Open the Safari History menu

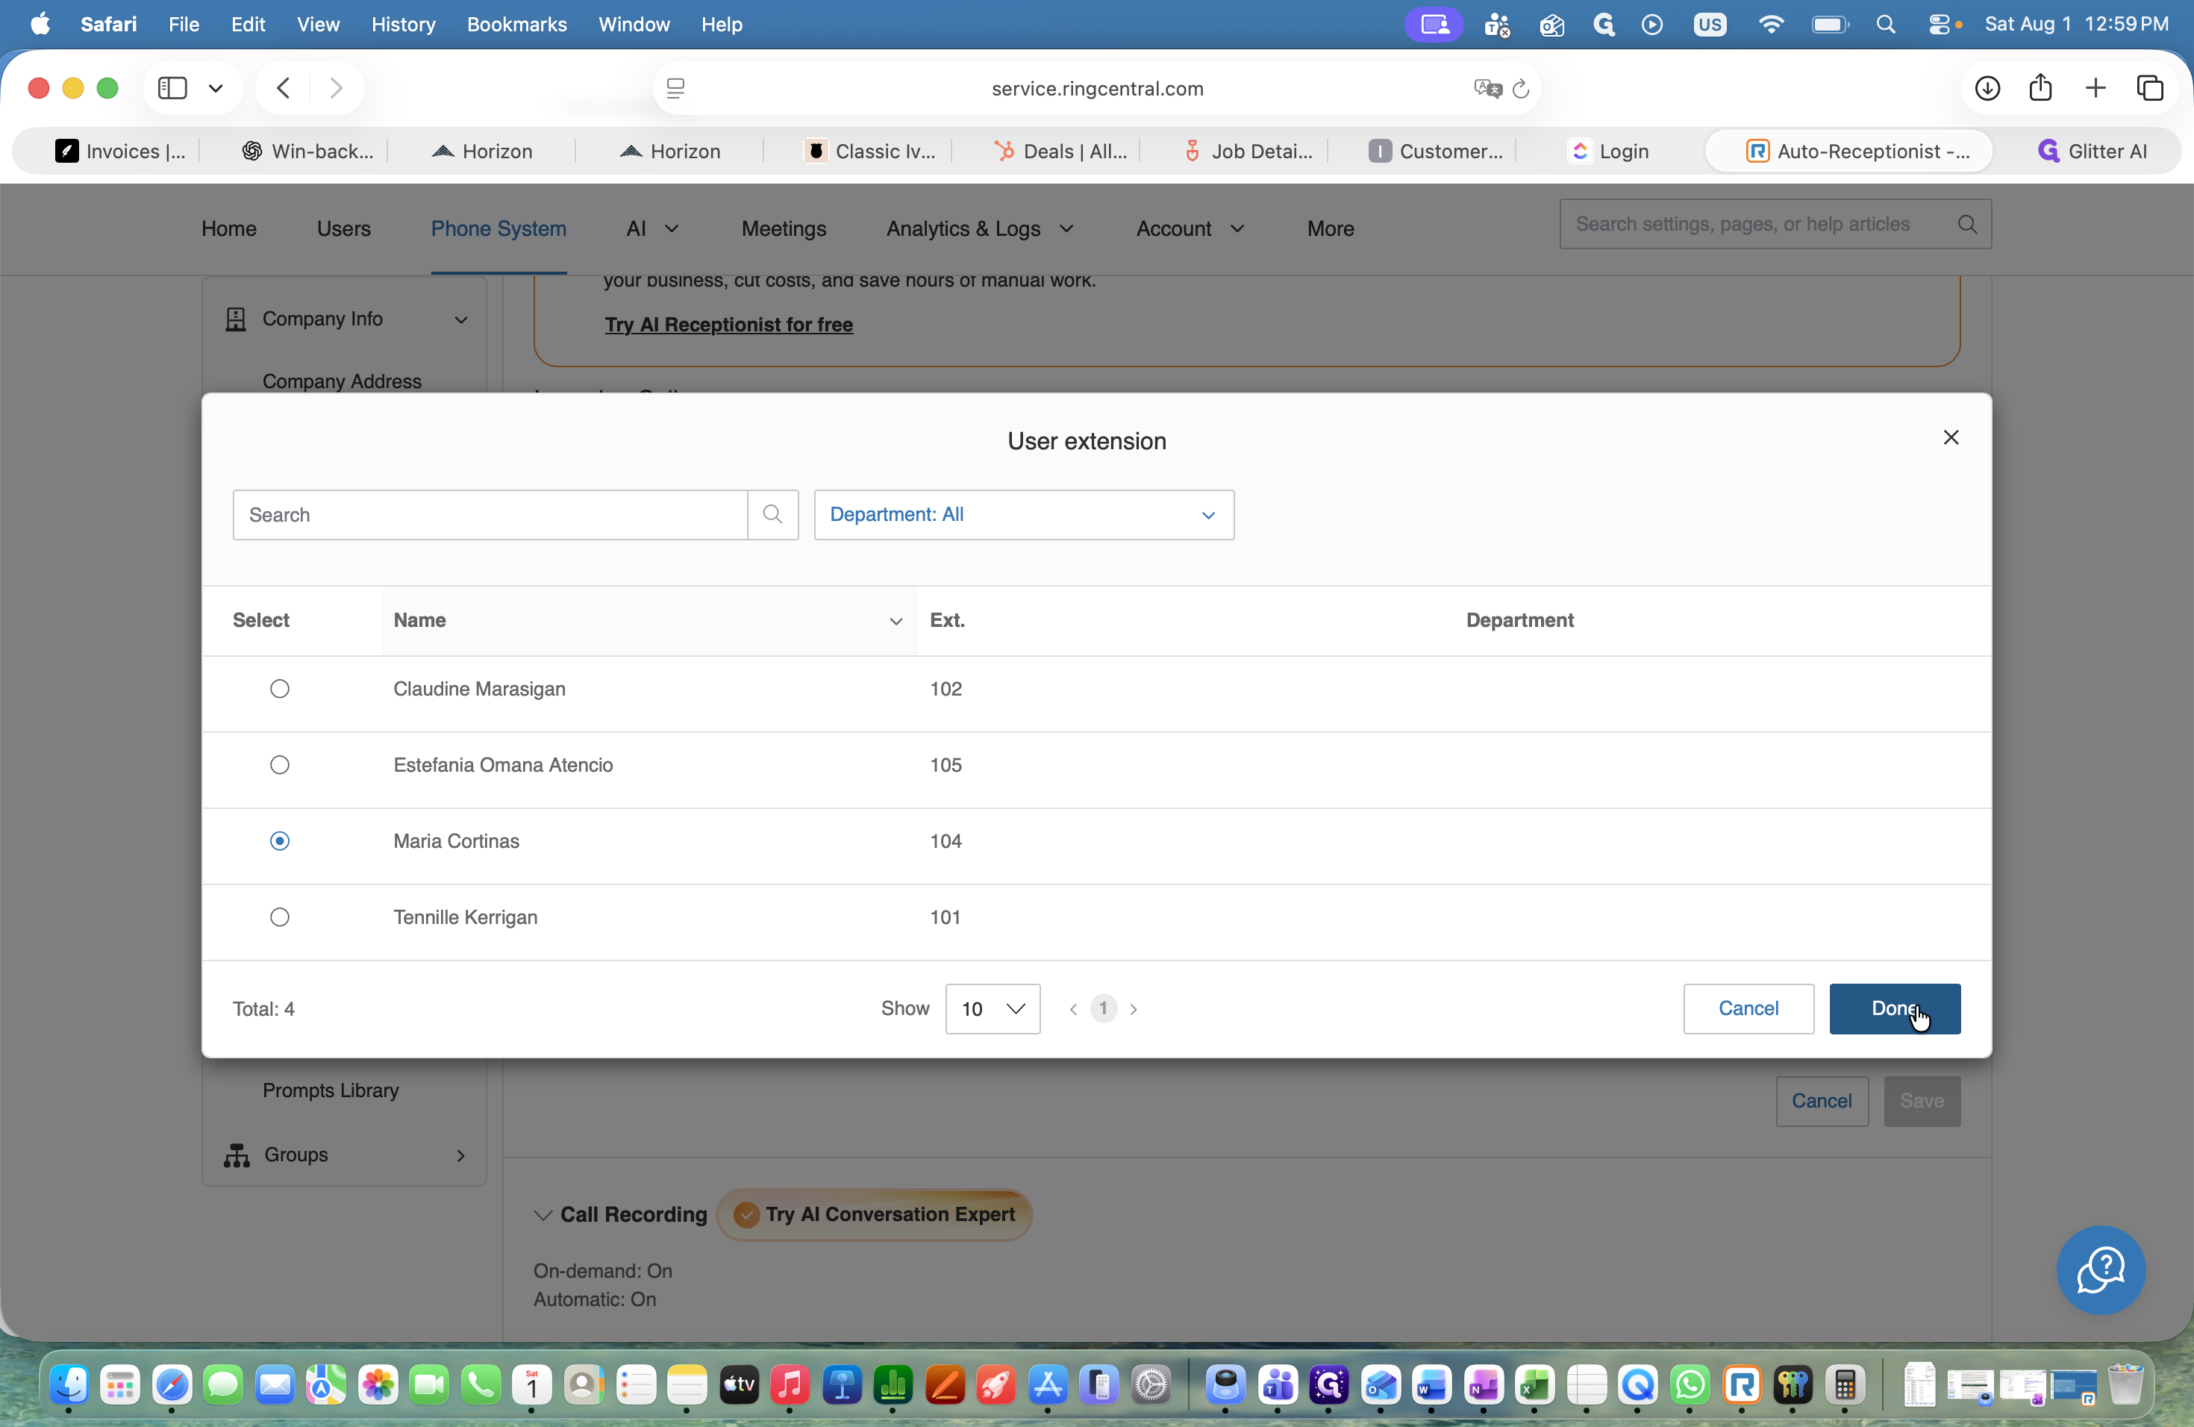[403, 24]
